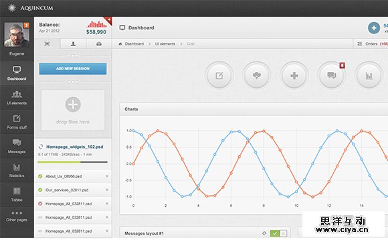Click Grid breadcrumb item
This screenshot has width=388, height=240.
coord(190,44)
